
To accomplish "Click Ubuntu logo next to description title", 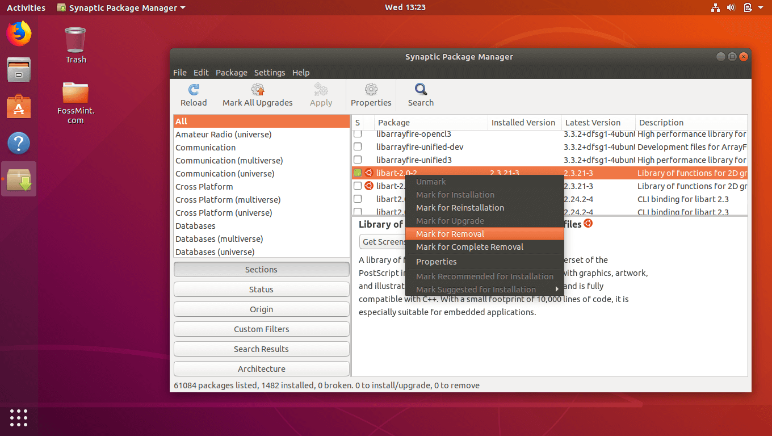I will point(588,224).
